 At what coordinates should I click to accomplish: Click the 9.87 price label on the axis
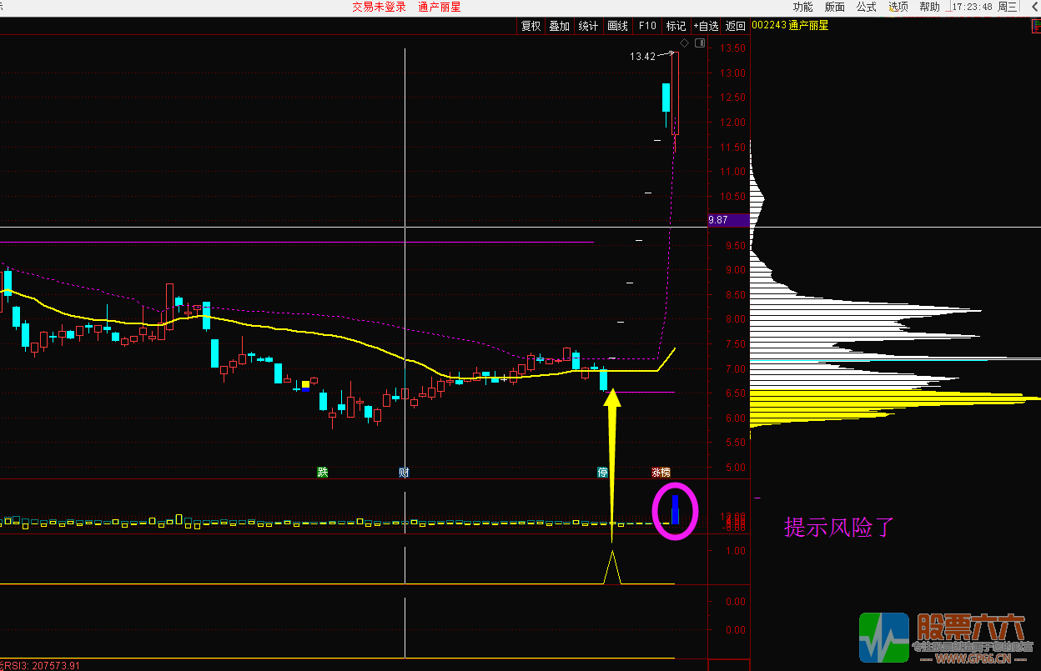(718, 220)
